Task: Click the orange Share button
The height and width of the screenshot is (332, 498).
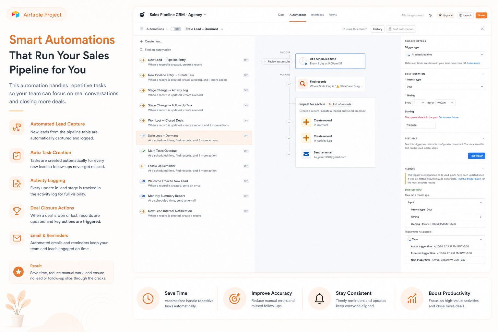Action: click(481, 15)
